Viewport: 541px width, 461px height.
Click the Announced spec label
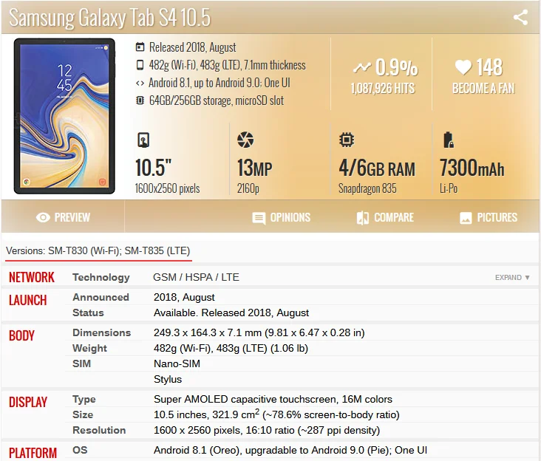click(101, 297)
